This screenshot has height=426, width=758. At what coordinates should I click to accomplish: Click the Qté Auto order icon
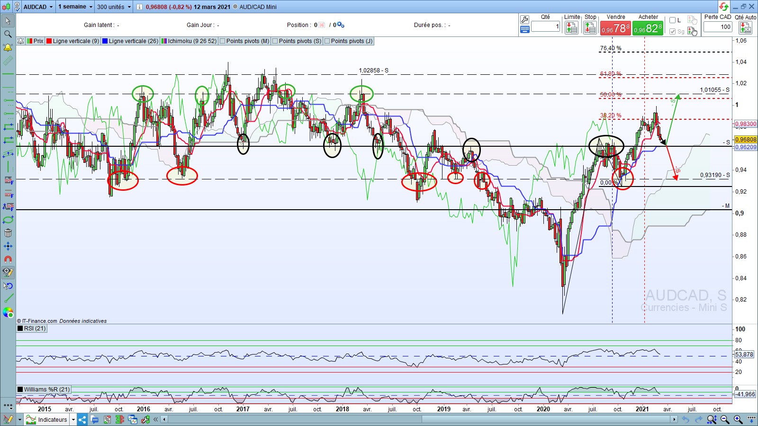pos(745,28)
